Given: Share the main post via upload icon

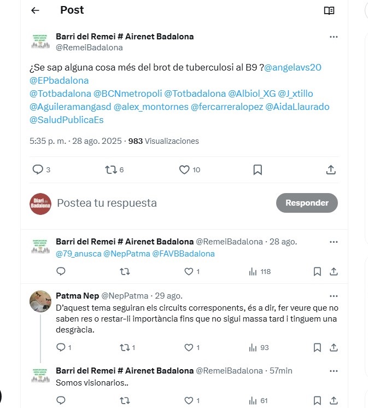Looking at the screenshot, I should tap(331, 170).
